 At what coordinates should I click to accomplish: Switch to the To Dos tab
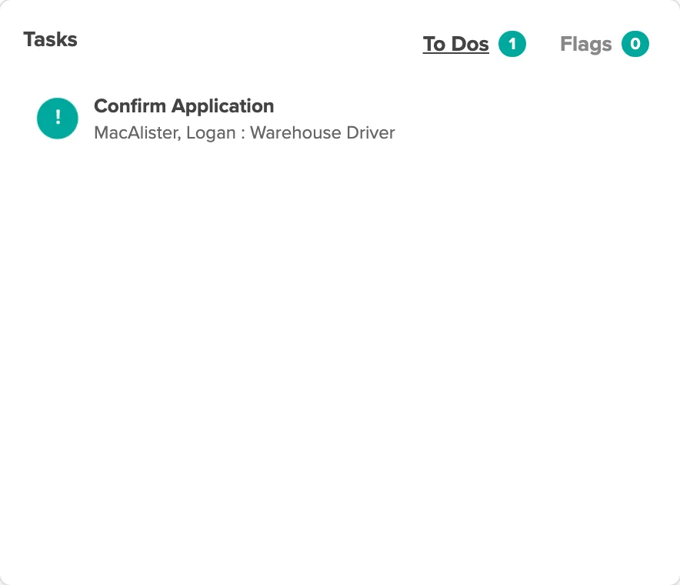[x=456, y=44]
